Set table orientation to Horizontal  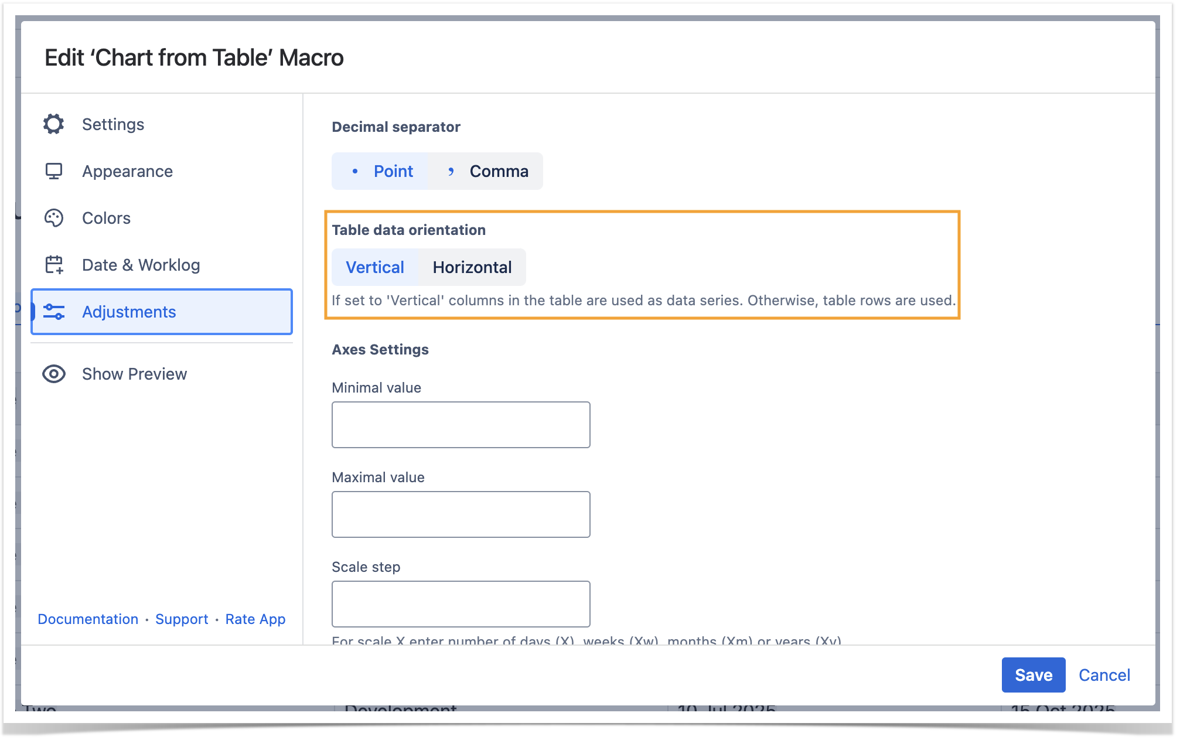[x=472, y=267]
